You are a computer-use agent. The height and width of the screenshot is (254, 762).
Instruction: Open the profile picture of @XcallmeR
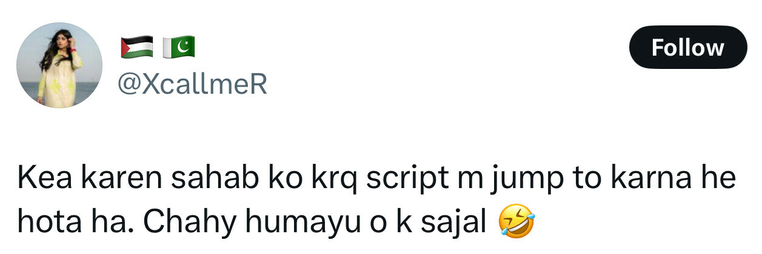click(x=59, y=65)
